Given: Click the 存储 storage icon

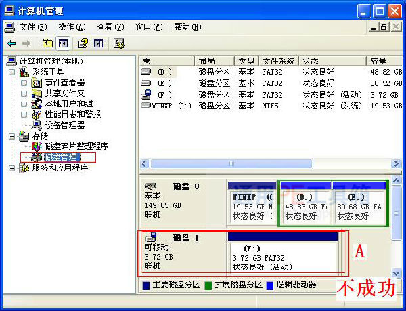Looking at the screenshot, I should [x=24, y=136].
